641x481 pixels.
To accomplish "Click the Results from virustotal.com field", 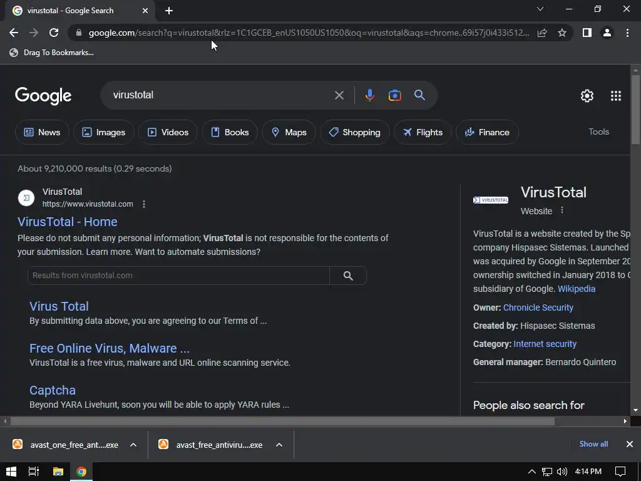I will 178,276.
